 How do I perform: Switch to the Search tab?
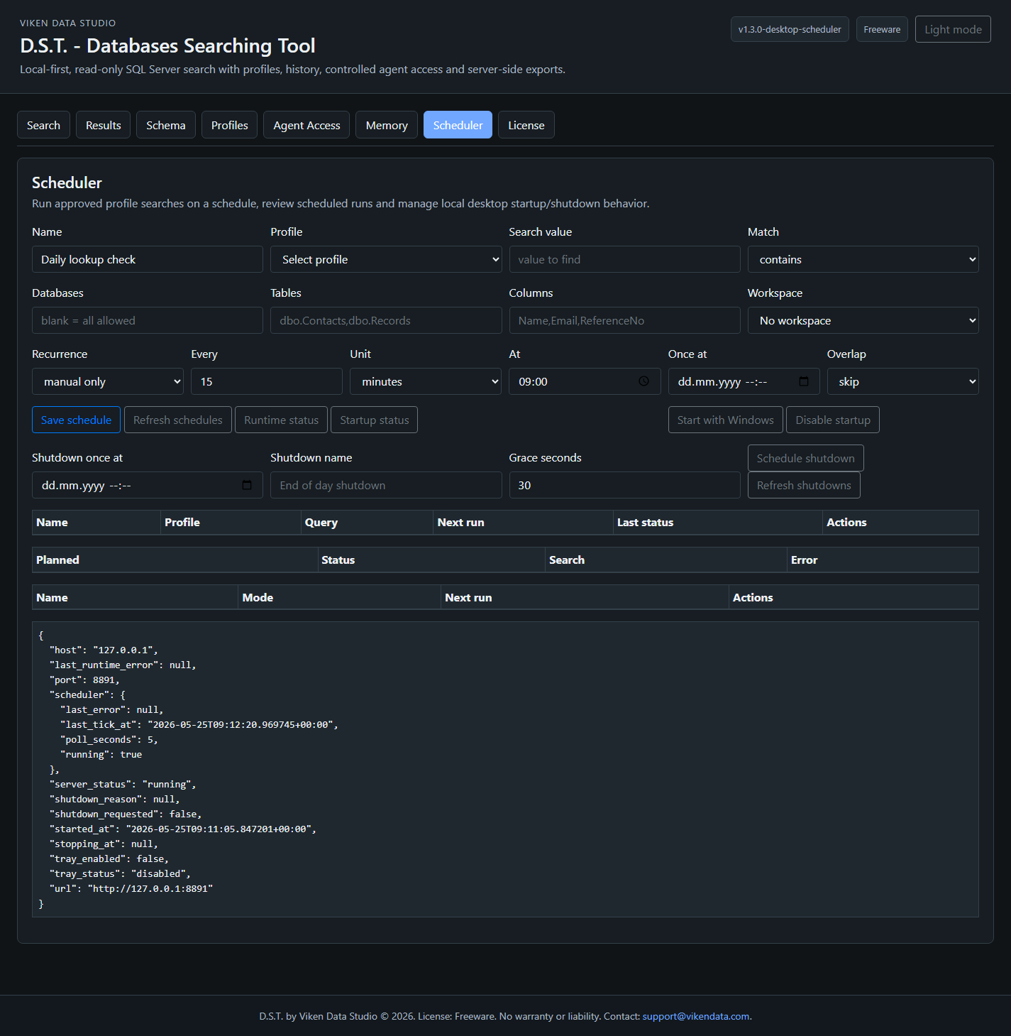[x=43, y=125]
